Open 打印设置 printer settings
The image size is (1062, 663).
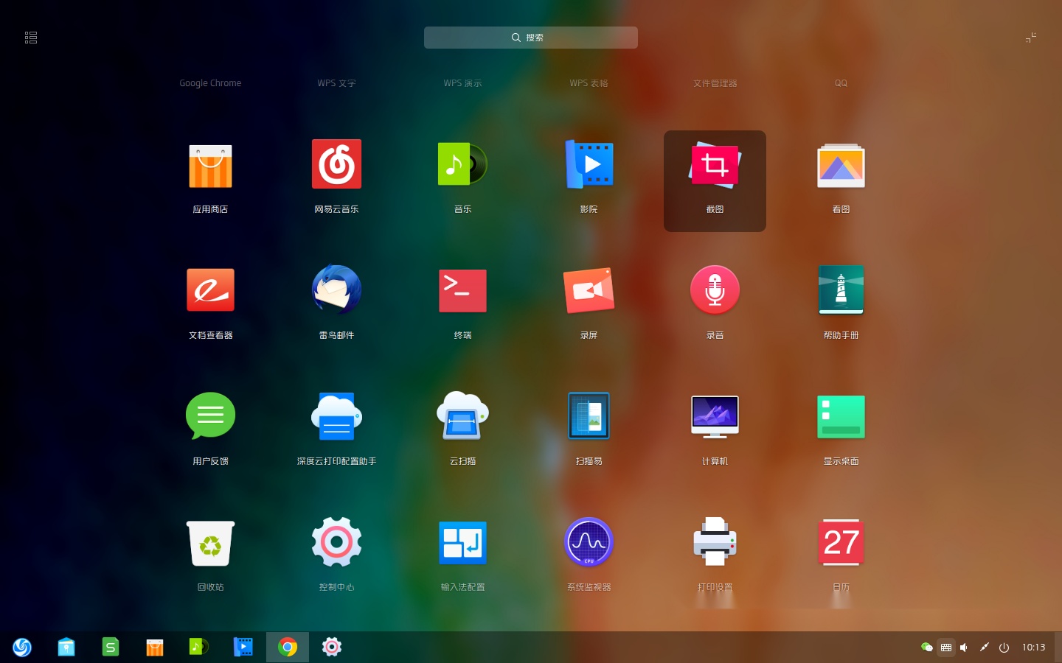[715, 542]
